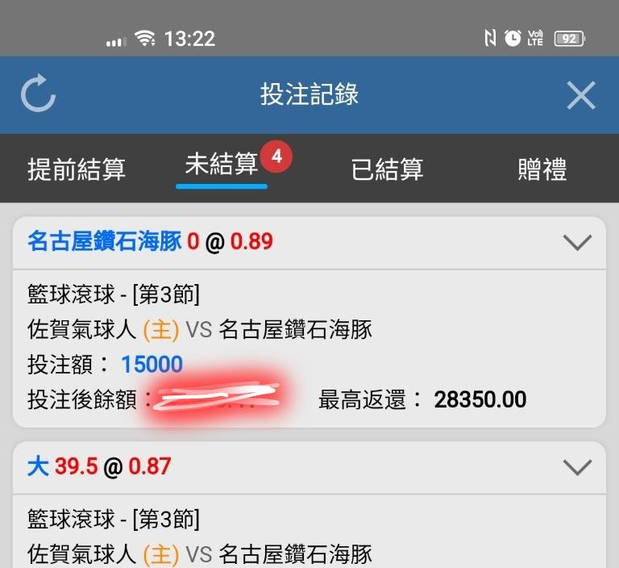Switch to the 提前結算 tab

pos(77,169)
